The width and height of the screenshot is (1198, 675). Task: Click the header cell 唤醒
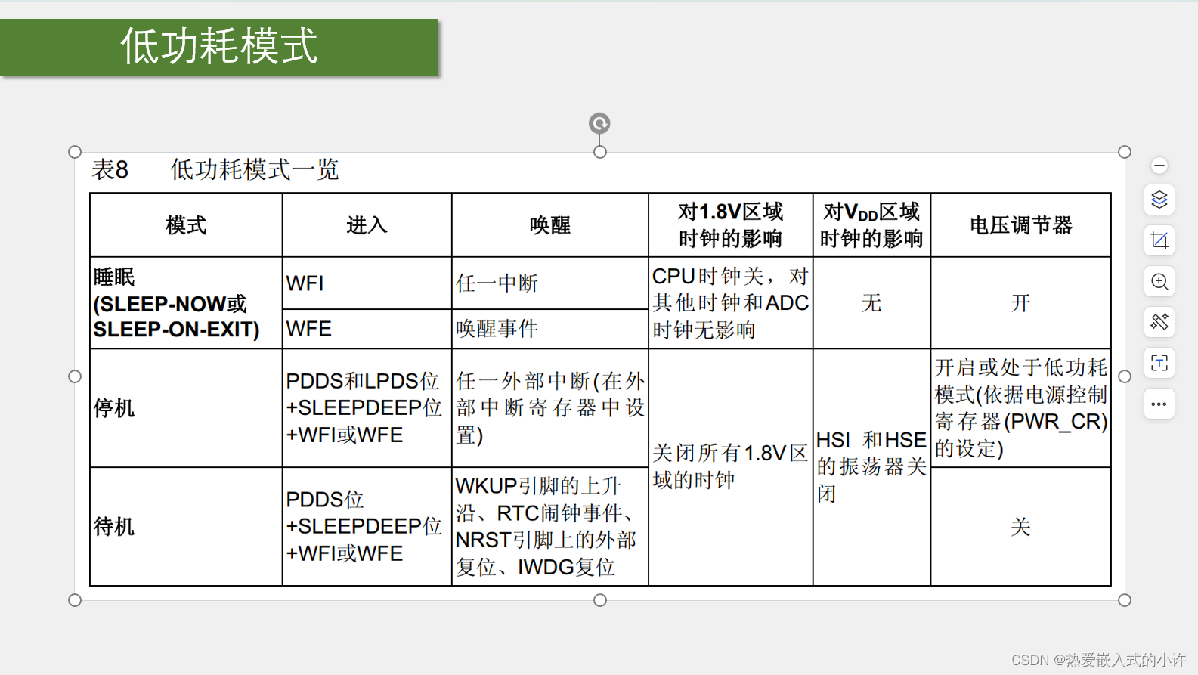(x=550, y=225)
